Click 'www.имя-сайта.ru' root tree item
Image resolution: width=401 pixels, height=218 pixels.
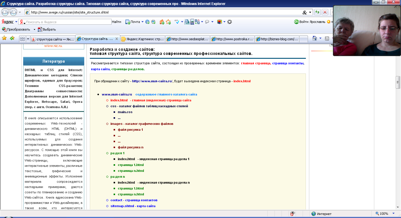pyautogui.click(x=117, y=94)
